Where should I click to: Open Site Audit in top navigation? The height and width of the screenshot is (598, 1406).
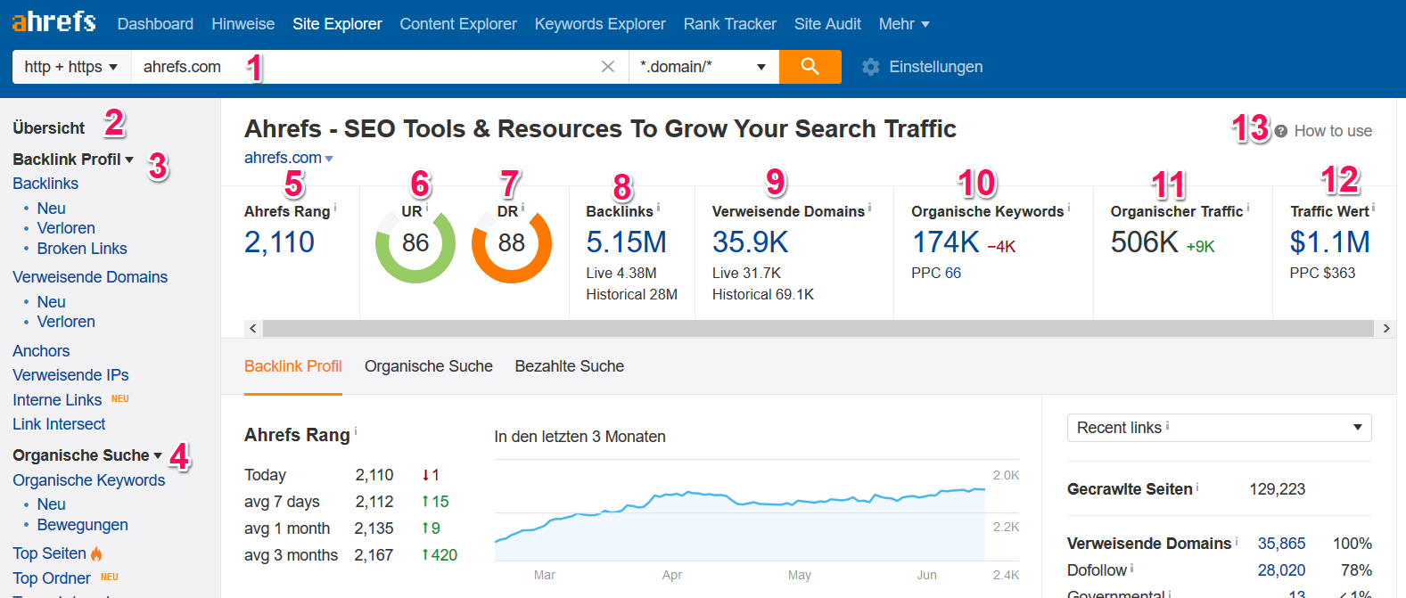coord(827,24)
